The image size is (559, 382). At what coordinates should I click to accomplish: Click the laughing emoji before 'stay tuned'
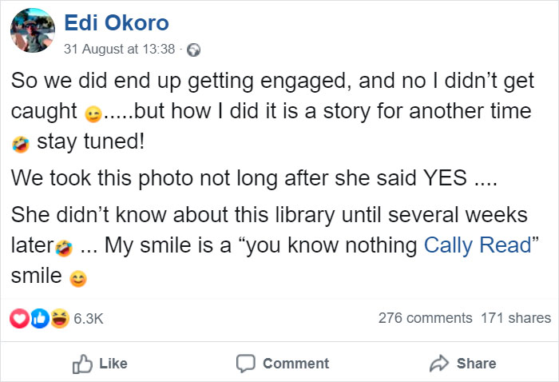[20, 145]
